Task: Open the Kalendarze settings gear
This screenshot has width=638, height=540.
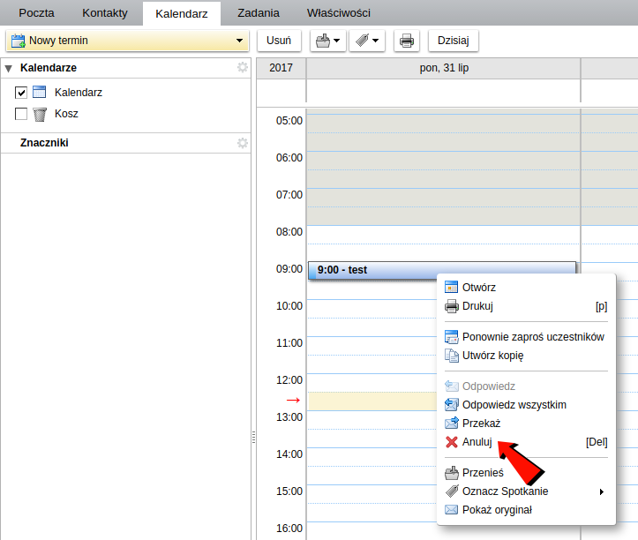Action: coord(243,68)
